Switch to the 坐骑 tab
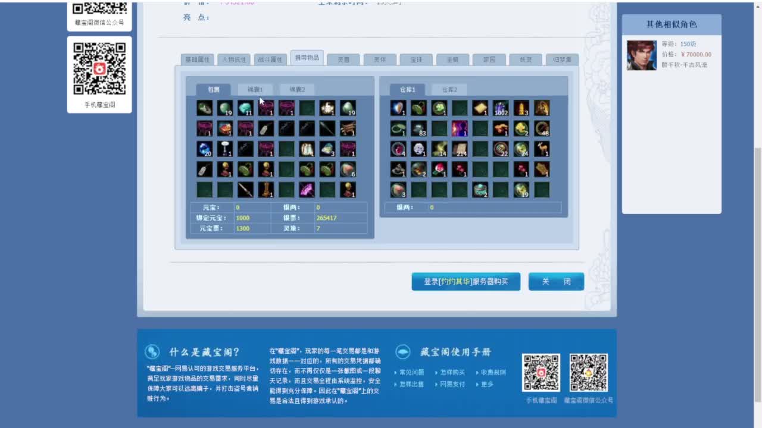This screenshot has width=762, height=428. coord(452,59)
